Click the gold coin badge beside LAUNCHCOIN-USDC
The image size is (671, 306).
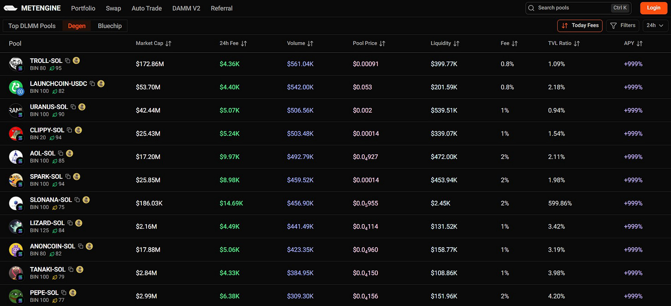[x=101, y=84]
